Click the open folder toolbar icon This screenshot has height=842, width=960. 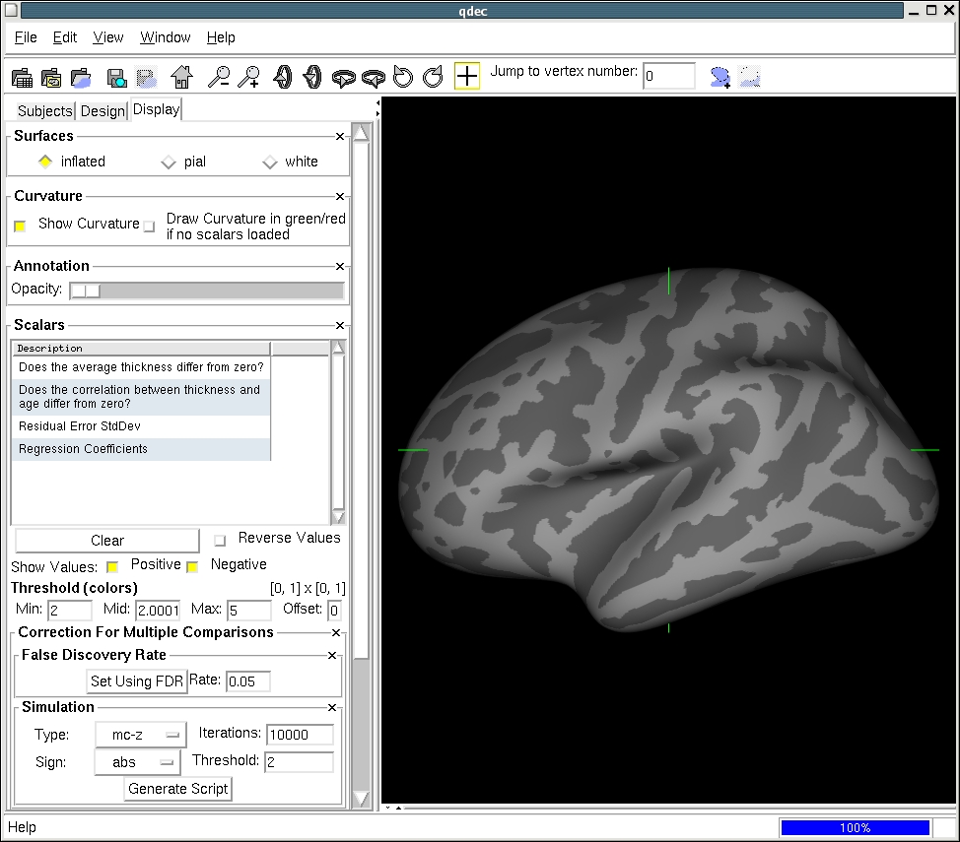coord(81,78)
